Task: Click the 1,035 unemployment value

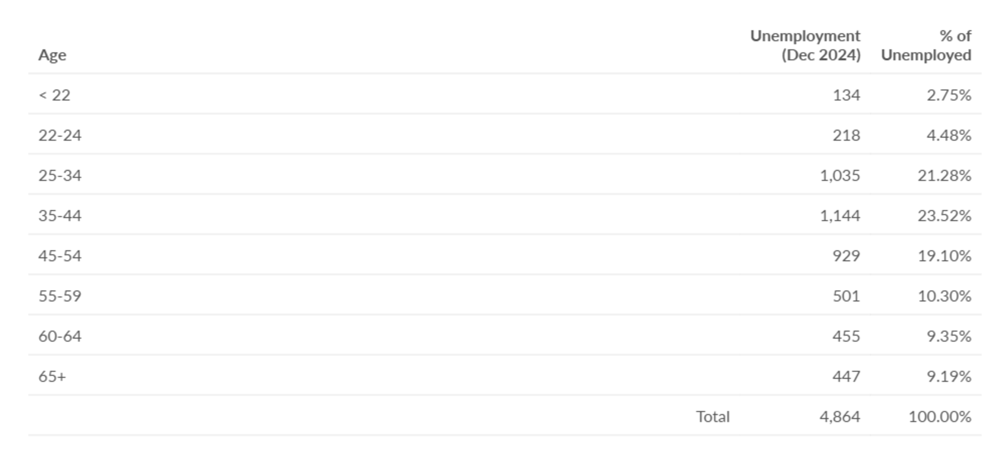Action: click(840, 175)
